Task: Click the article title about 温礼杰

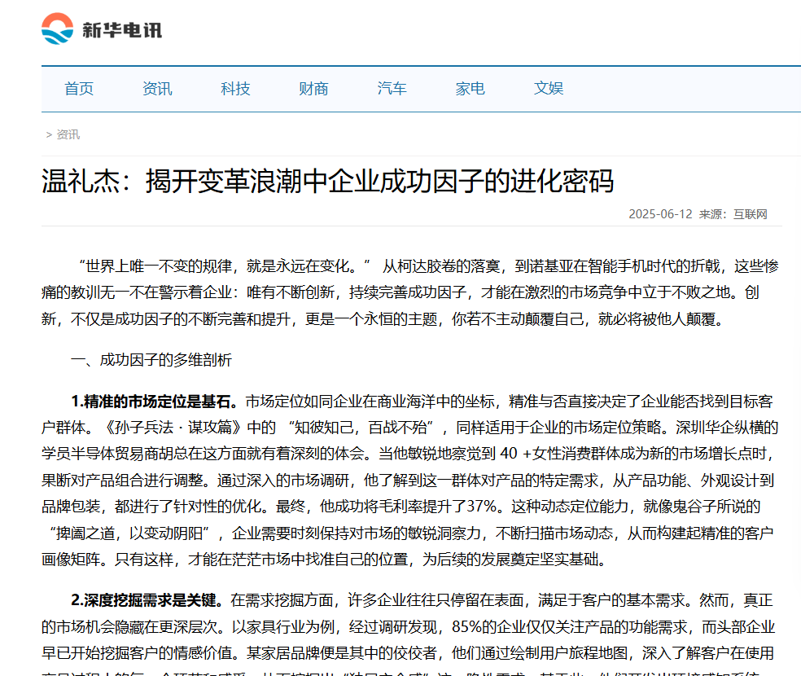Action: click(x=327, y=181)
